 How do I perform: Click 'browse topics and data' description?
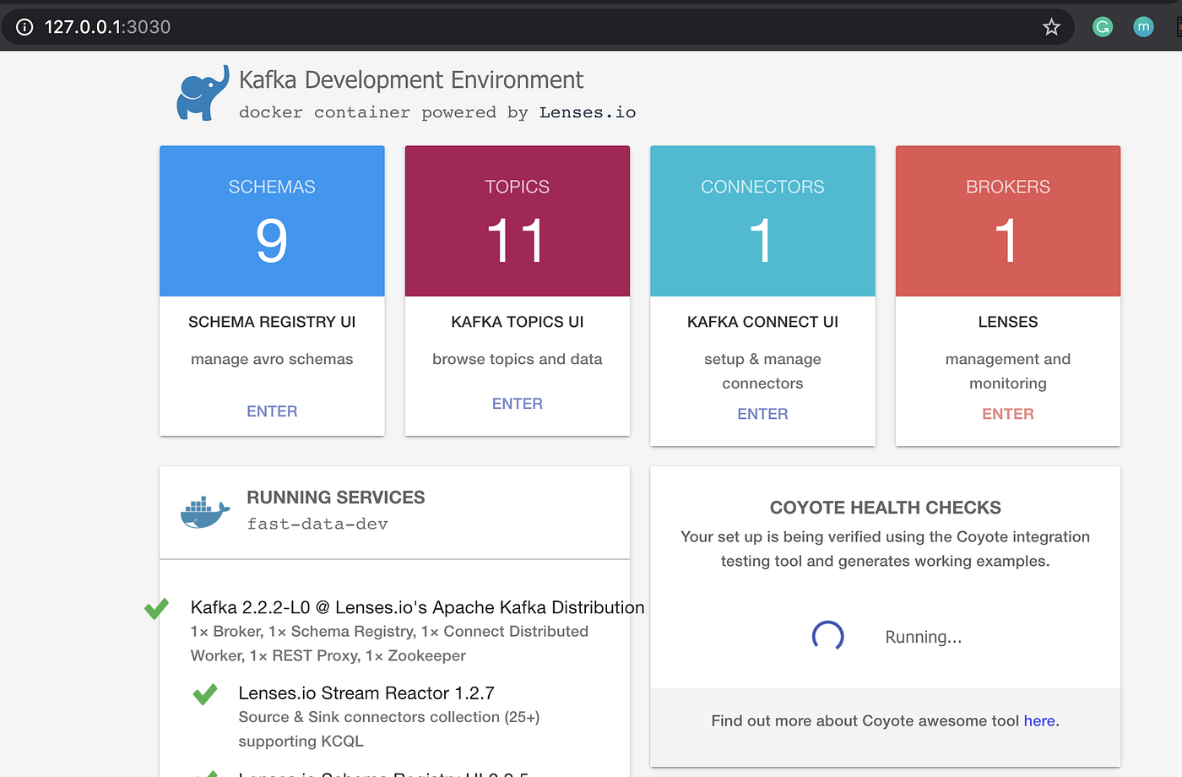point(518,359)
